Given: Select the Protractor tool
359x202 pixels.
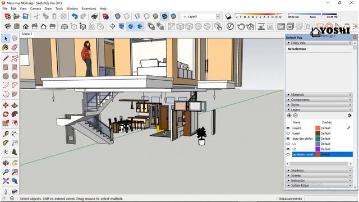Looking at the screenshot, I should [x=6, y=143].
